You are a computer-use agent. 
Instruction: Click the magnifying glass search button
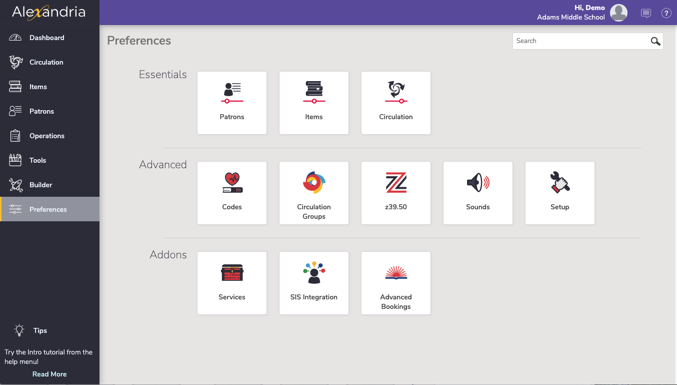pyautogui.click(x=655, y=41)
